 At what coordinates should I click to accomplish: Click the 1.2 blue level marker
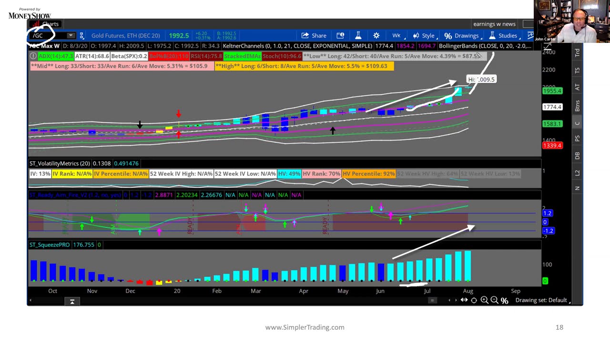(547, 213)
